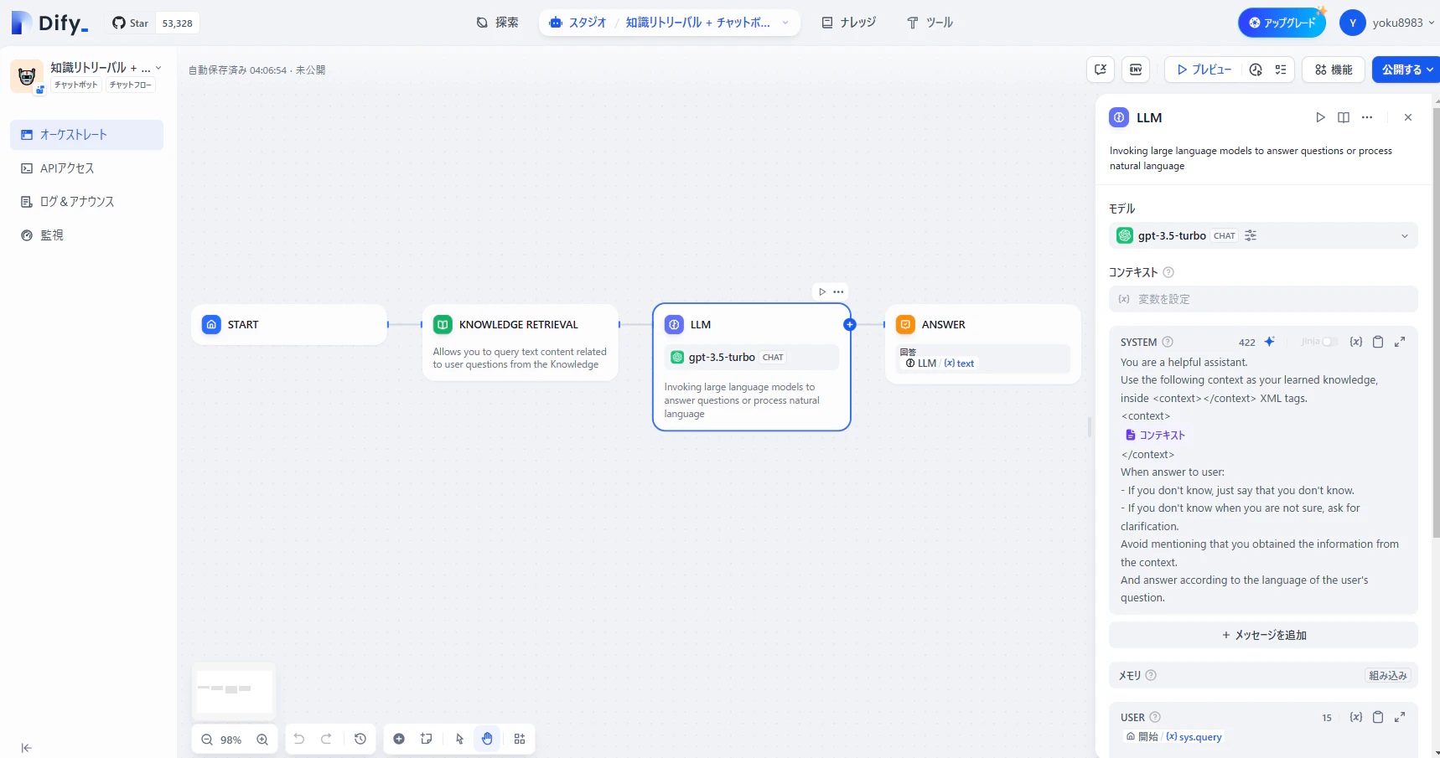Click the プレビュー preview button
This screenshot has width=1440, height=758.
click(1204, 70)
